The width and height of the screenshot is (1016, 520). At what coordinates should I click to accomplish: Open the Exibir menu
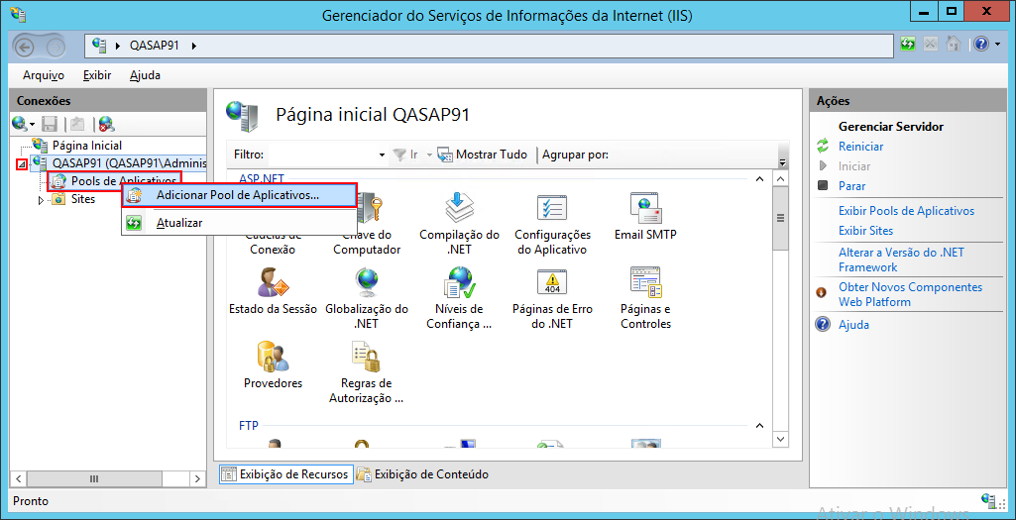pyautogui.click(x=97, y=75)
